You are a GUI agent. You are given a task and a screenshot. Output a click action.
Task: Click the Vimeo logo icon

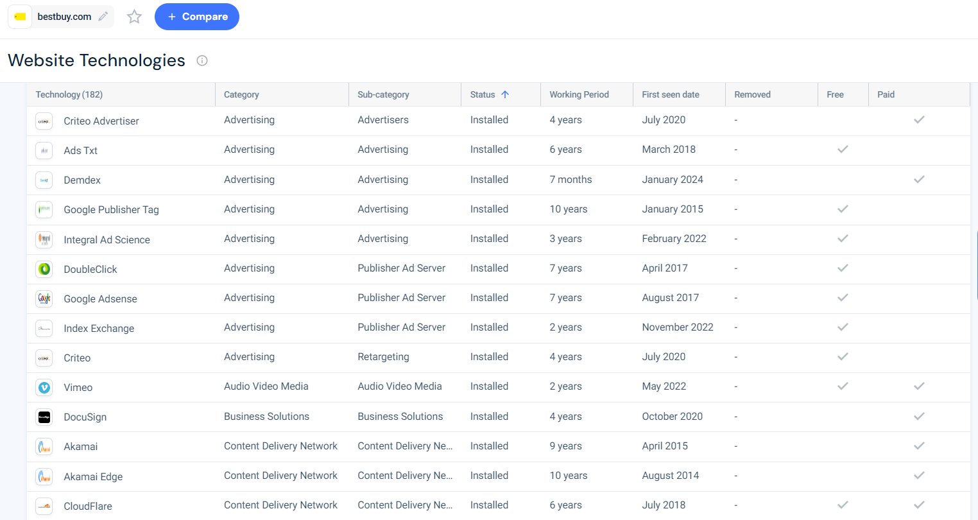[44, 387]
